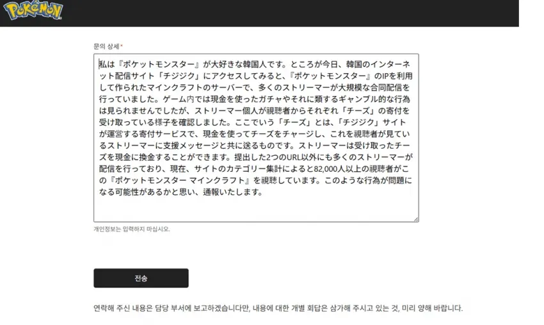The height and width of the screenshot is (325, 544).
Task: Click the textarea resize handle corner
Action: point(416,219)
